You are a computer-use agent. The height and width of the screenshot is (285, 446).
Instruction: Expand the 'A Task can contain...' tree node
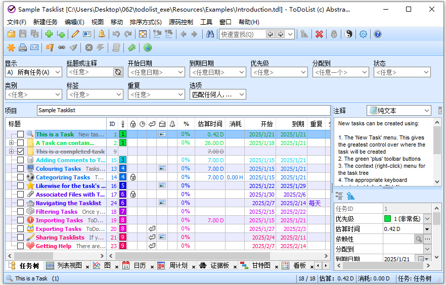point(11,143)
